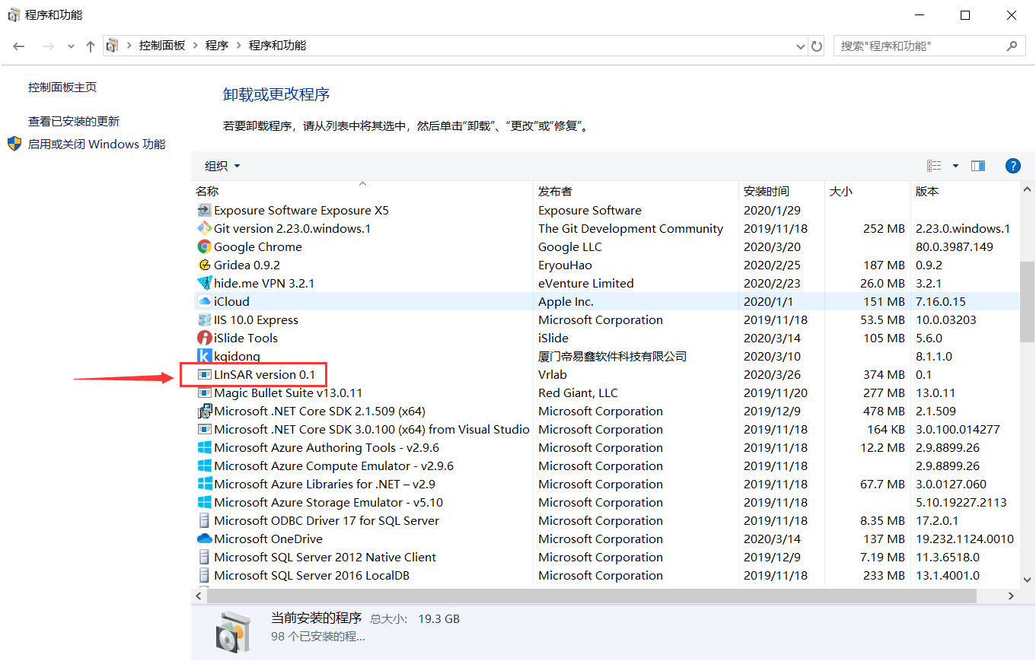Click the Gridea 0.9.2 icon
This screenshot has height=661, width=1036.
click(204, 265)
